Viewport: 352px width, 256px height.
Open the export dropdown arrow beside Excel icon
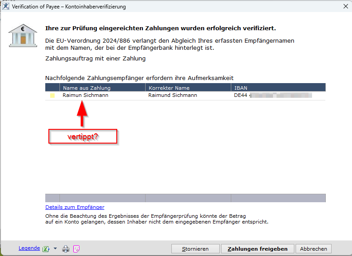click(55, 249)
